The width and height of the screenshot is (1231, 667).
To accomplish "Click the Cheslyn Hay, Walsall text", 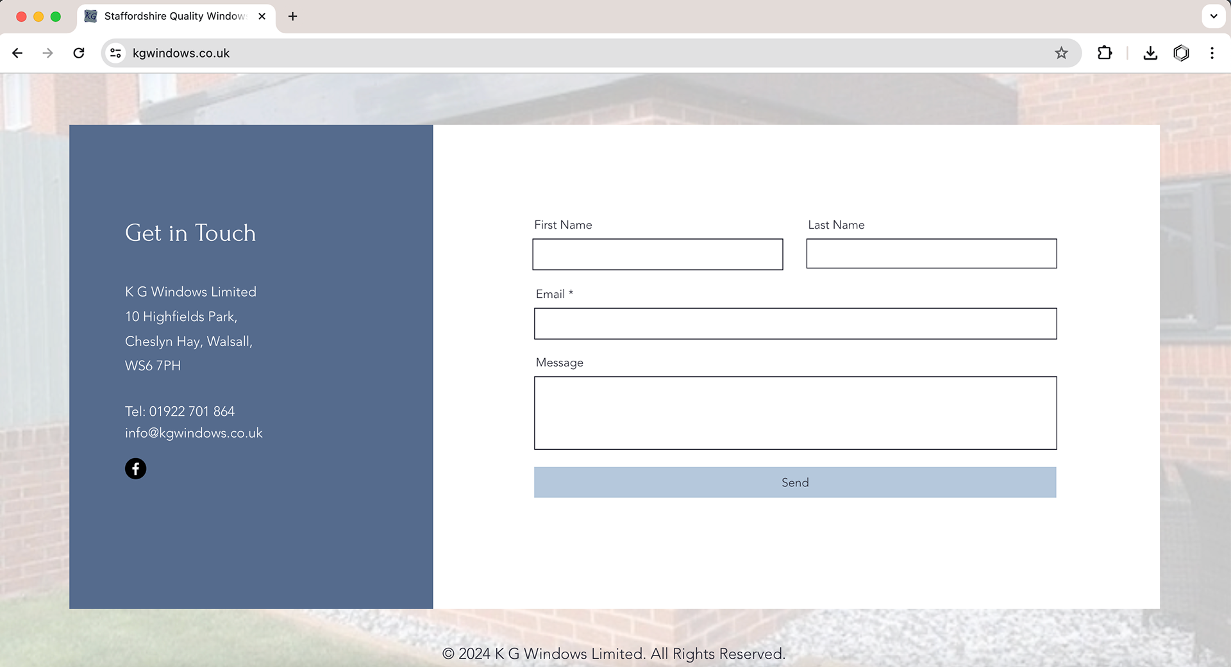I will tap(188, 342).
